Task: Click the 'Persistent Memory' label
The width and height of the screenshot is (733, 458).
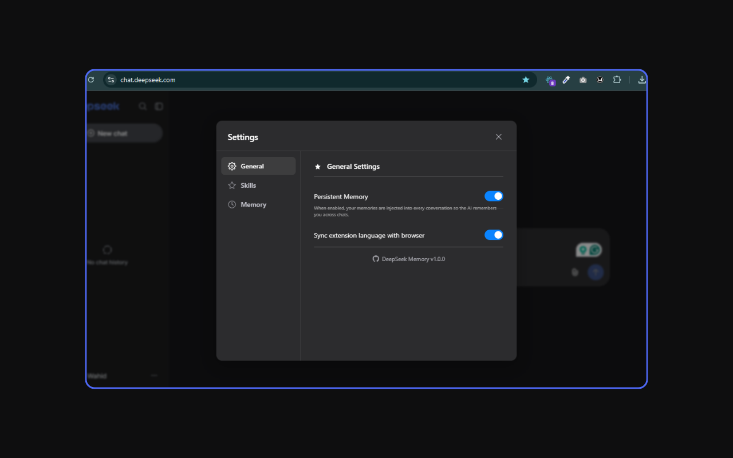Action: click(x=341, y=196)
